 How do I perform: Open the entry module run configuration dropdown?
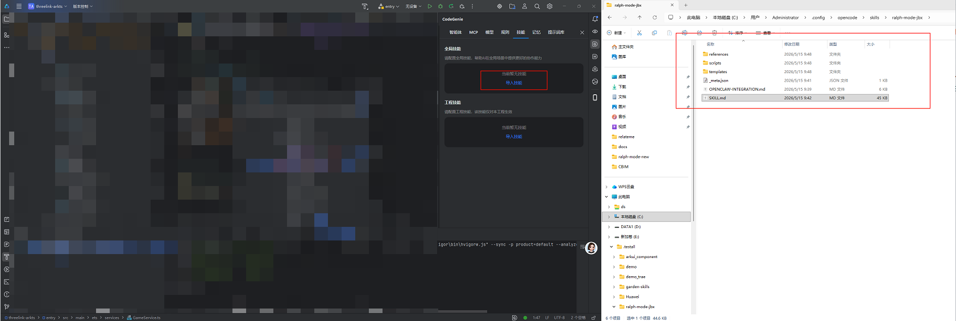pos(389,6)
